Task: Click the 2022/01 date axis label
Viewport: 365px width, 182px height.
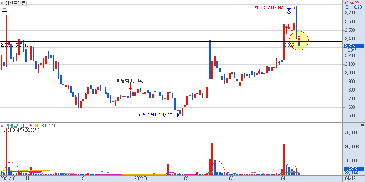Action: click(x=142, y=179)
